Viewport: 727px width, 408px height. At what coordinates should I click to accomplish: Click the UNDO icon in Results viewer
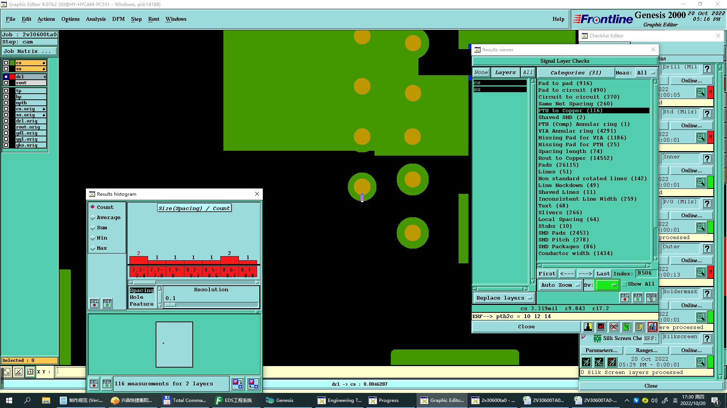pyautogui.click(x=651, y=298)
